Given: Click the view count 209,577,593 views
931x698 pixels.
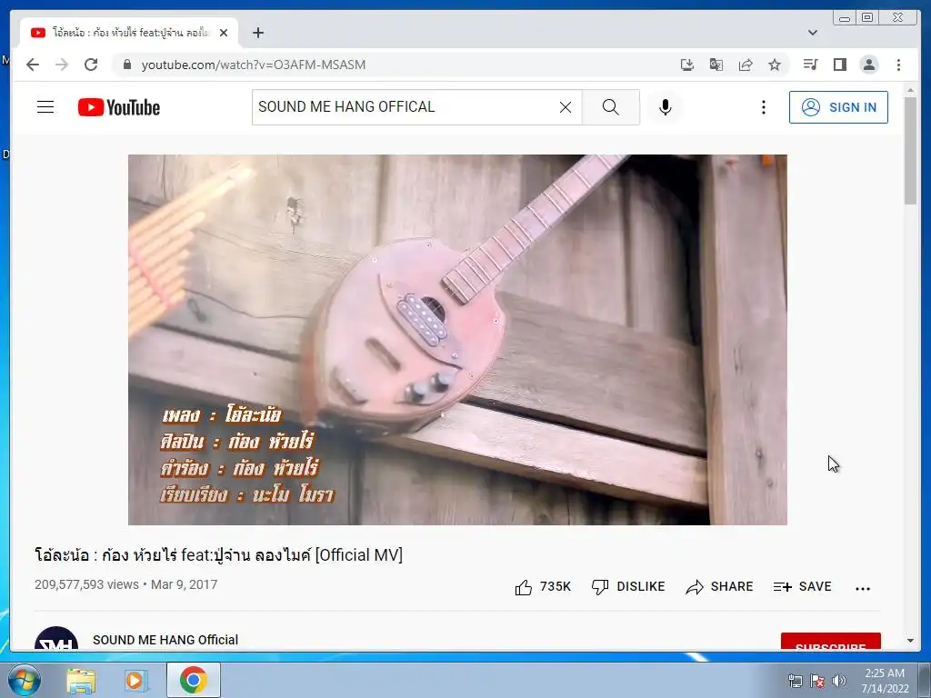Looking at the screenshot, I should coord(86,584).
